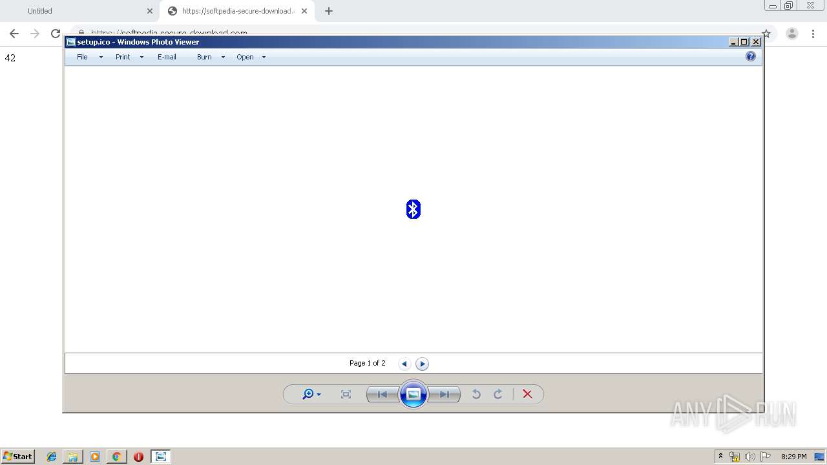
Task: Expand the Print dropdown arrow
Action: click(141, 57)
